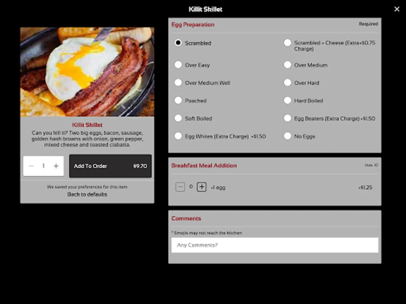Viewport: 406px width, 304px height.
Task: Choose Over Easy egg preparation
Action: [x=178, y=65]
